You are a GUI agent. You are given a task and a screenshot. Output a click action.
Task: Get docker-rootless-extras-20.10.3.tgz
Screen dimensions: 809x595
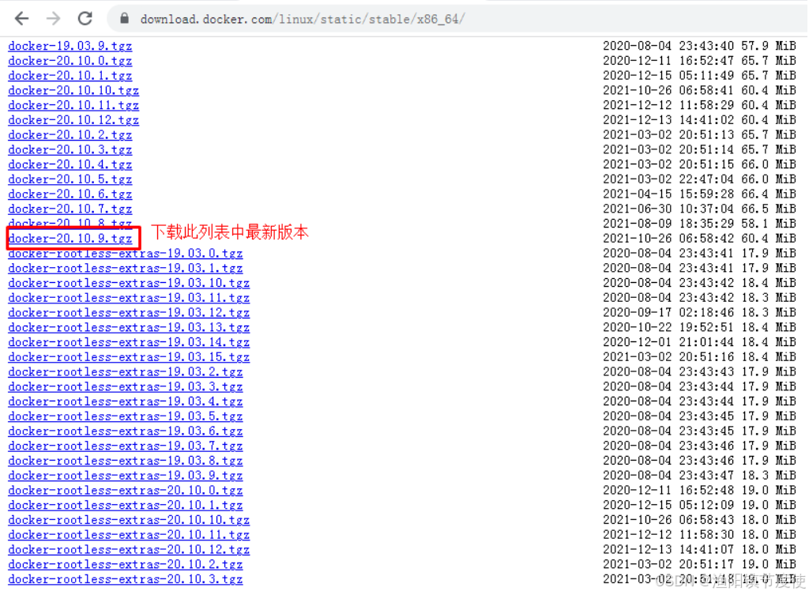point(126,579)
